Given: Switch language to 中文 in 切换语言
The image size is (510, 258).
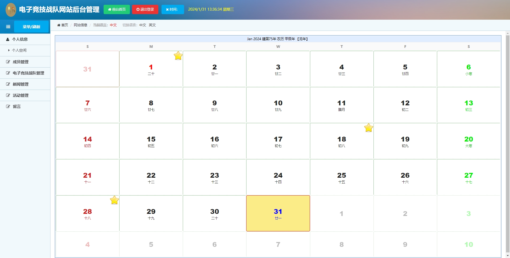Looking at the screenshot, I should click(x=143, y=25).
